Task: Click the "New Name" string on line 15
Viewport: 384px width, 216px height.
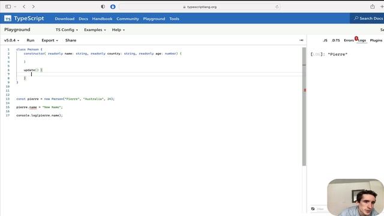Action: pos(52,107)
